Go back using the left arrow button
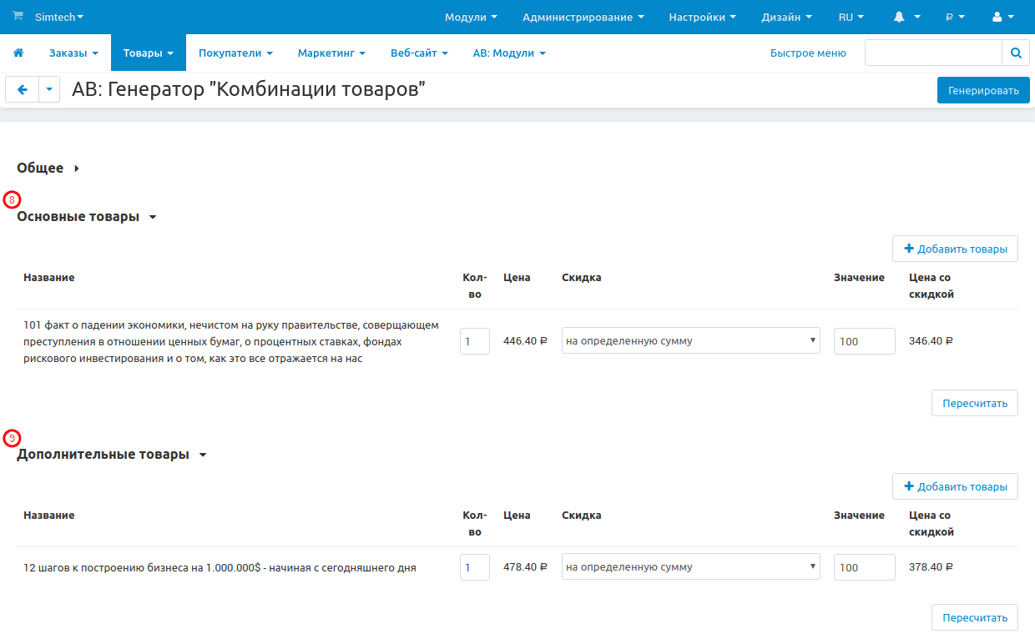 click(x=22, y=89)
